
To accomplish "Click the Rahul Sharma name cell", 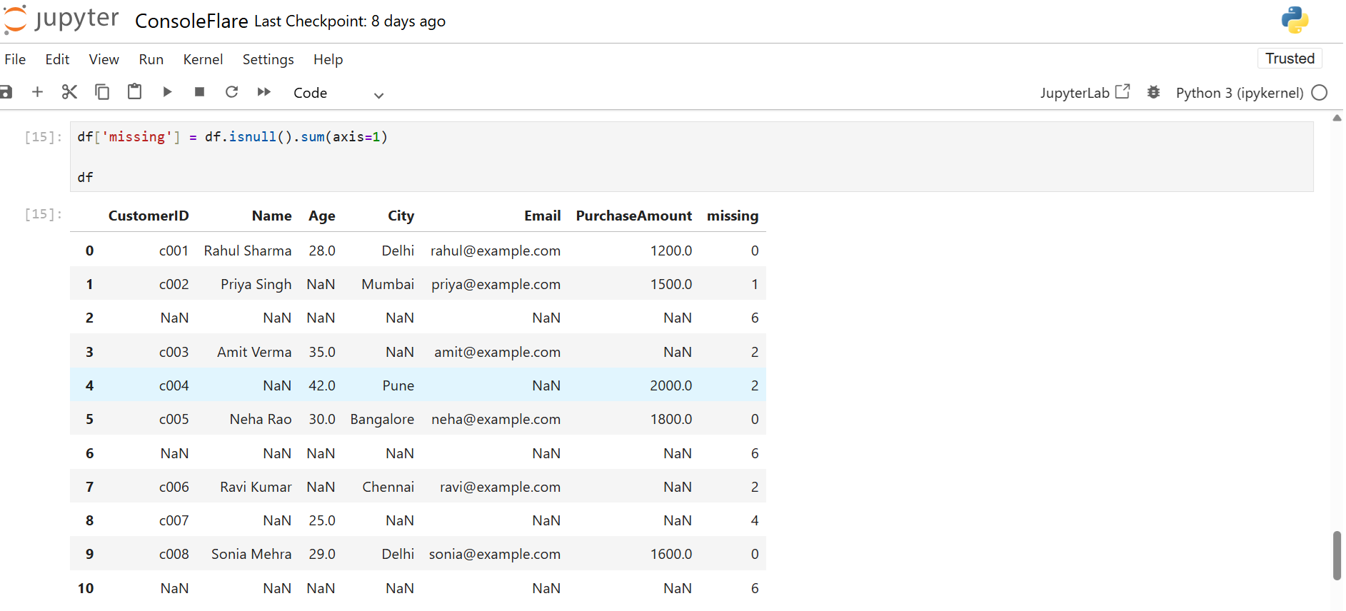I will point(248,251).
